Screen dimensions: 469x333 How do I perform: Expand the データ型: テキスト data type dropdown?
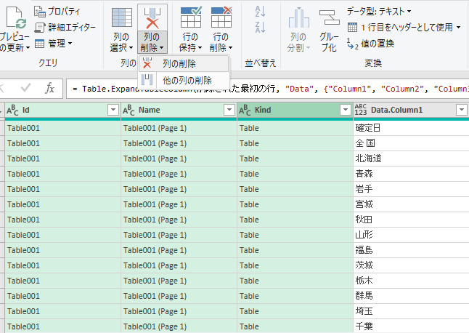(x=378, y=12)
